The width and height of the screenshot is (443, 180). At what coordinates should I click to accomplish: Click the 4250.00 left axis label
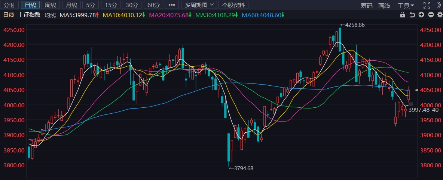(x=13, y=30)
